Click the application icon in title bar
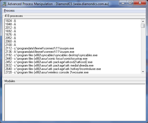Viewport: 148px width, 123px height. (x=4, y=4)
